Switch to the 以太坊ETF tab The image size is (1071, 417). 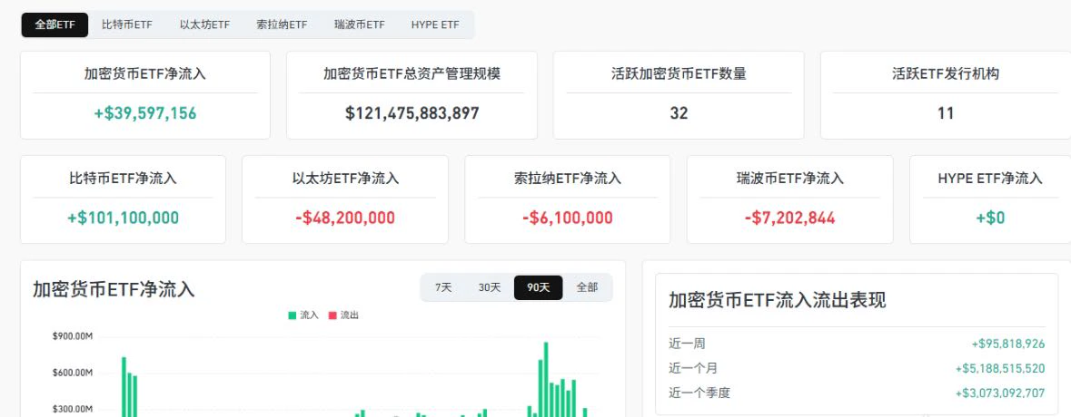point(204,24)
